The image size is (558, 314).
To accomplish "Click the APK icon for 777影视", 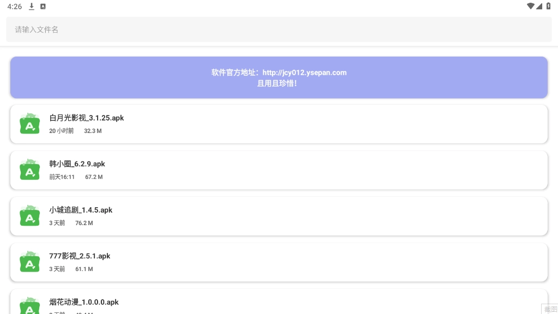I will [30, 262].
